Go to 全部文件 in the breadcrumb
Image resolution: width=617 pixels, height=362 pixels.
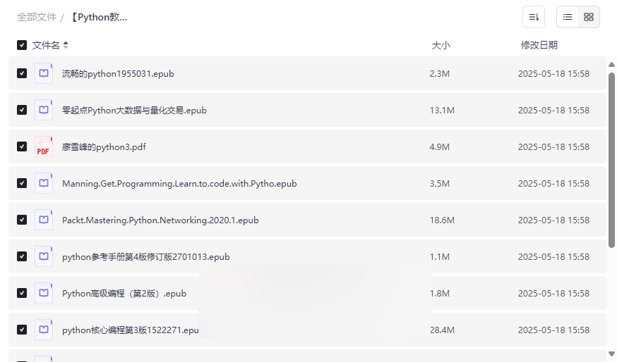[37, 18]
